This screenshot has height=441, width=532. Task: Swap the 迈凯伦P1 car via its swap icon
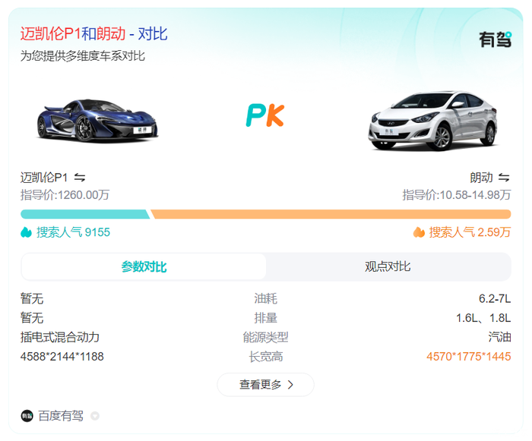pyautogui.click(x=80, y=178)
